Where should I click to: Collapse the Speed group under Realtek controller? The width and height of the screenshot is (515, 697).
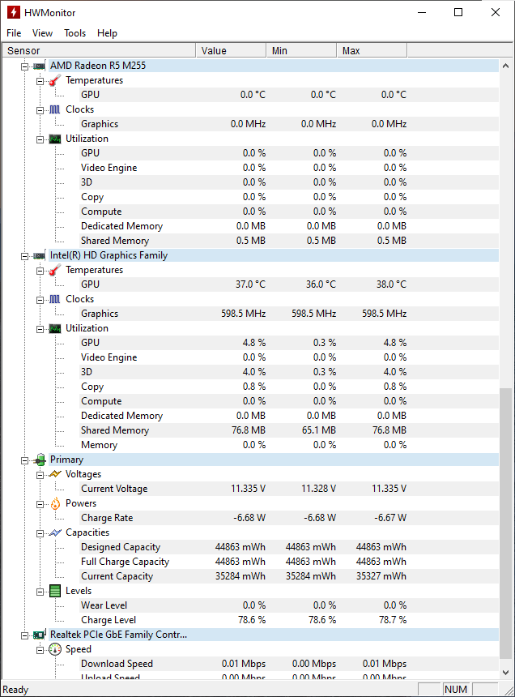pos(39,648)
